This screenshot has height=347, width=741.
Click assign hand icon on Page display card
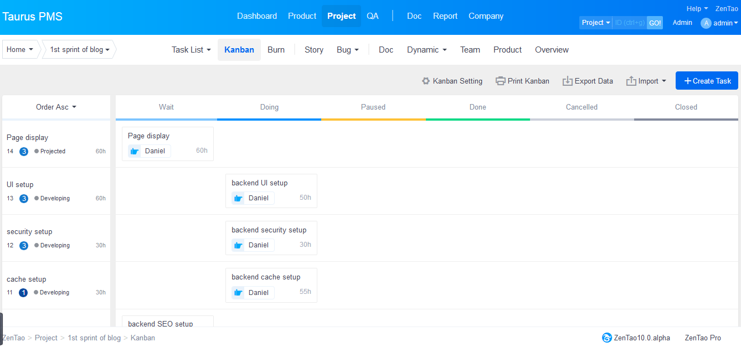(x=134, y=151)
